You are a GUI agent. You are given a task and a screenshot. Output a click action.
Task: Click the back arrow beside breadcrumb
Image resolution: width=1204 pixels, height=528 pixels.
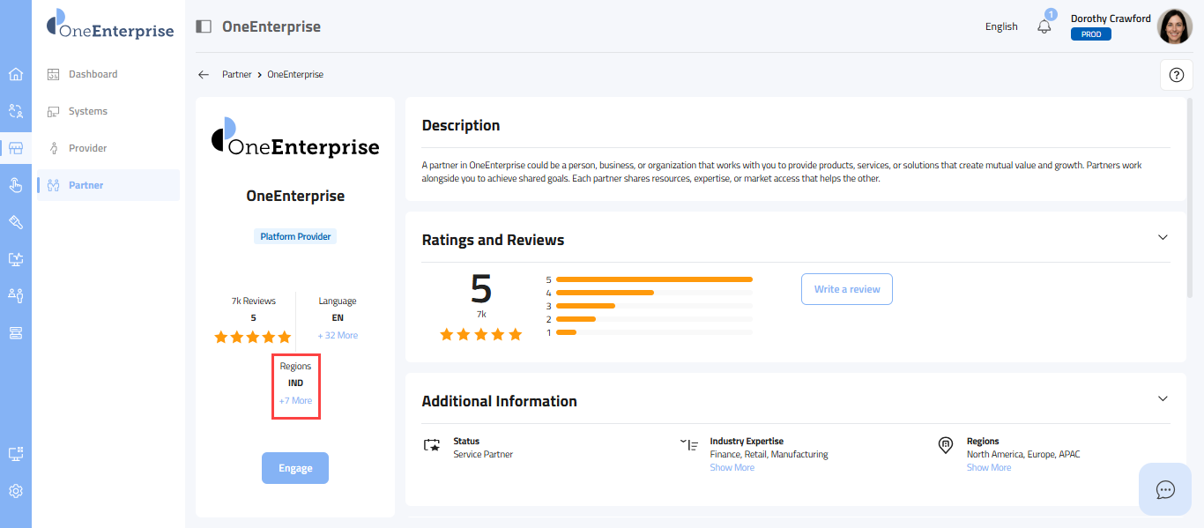coord(204,75)
